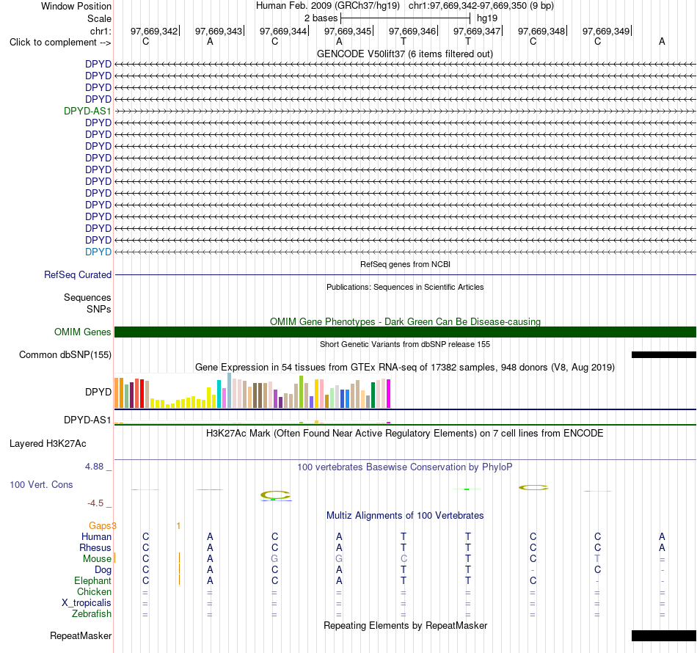Select the Mouse alignment row label
This screenshot has height=653, width=697.
pos(97,559)
